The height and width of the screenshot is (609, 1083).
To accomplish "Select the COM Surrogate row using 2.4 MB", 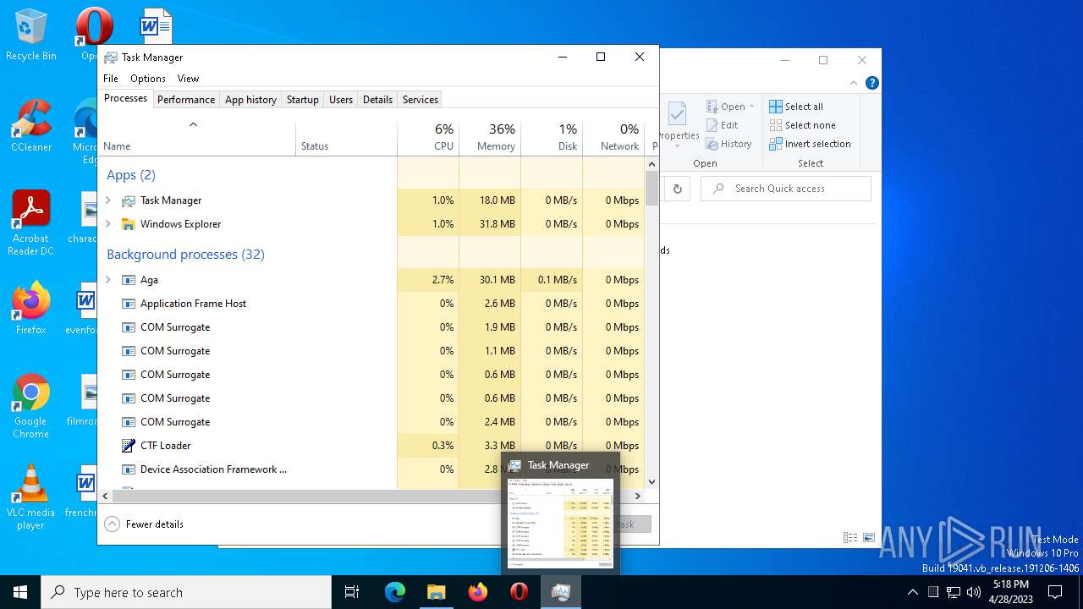I will [371, 422].
